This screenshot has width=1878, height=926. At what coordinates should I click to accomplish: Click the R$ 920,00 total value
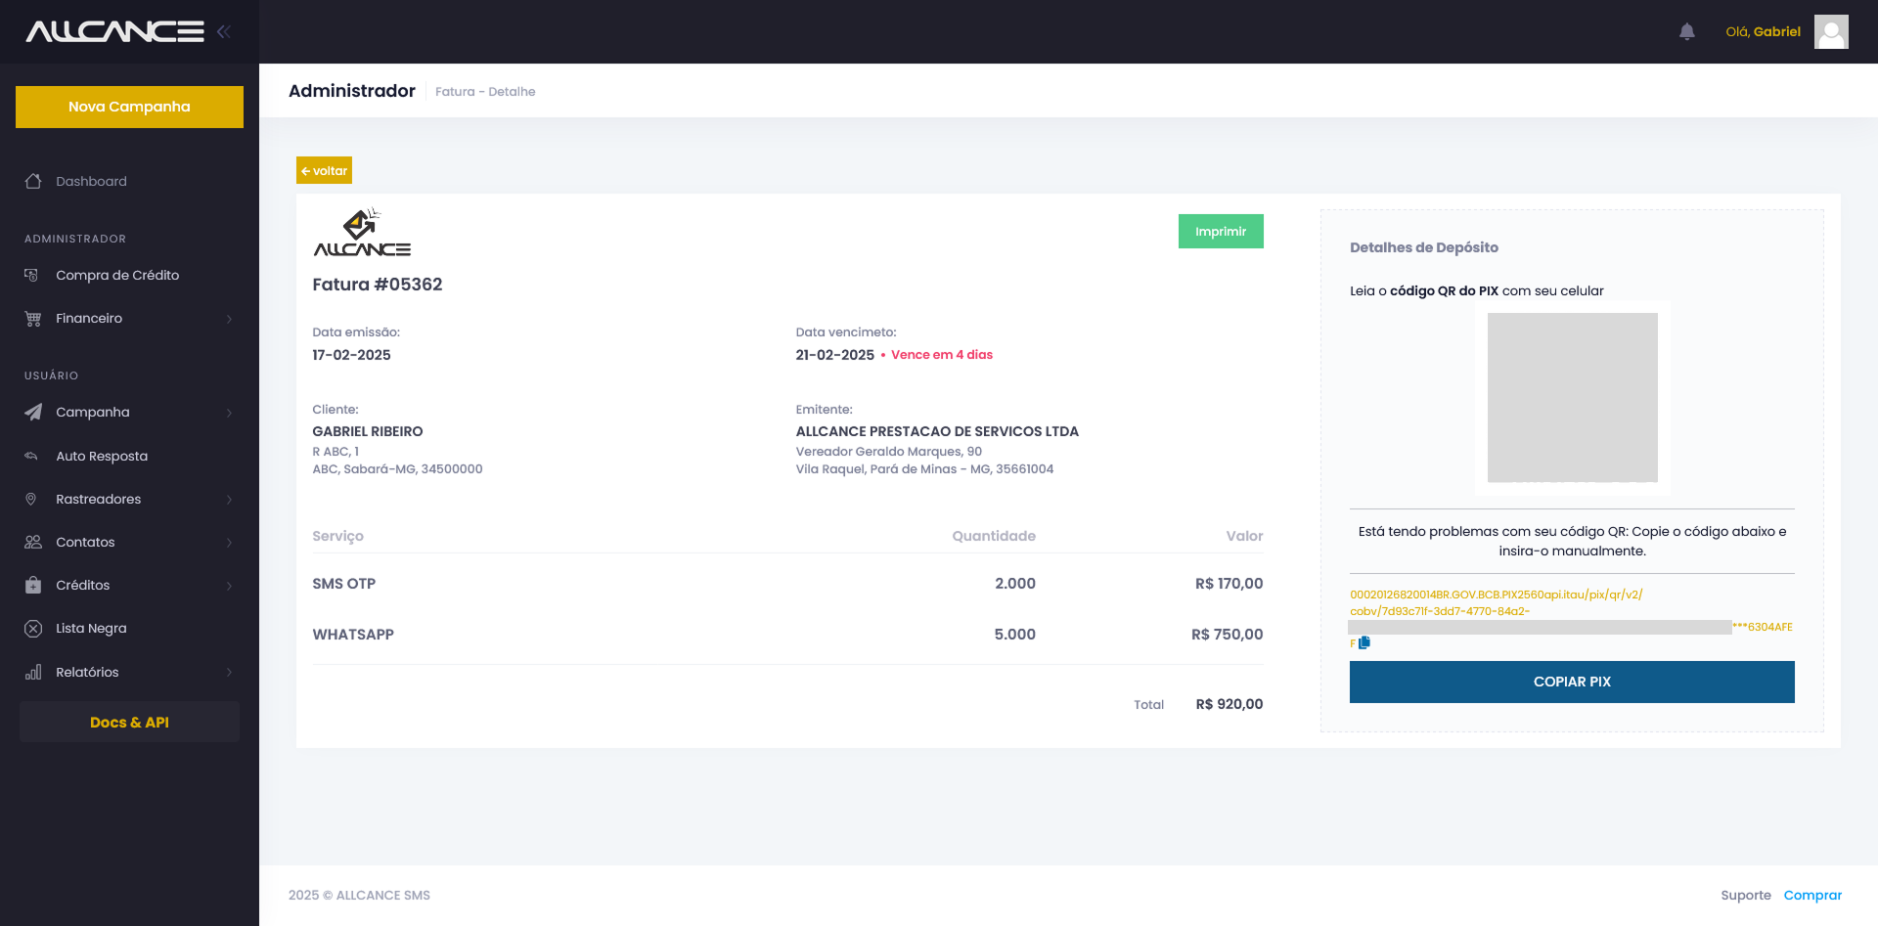pyautogui.click(x=1230, y=704)
